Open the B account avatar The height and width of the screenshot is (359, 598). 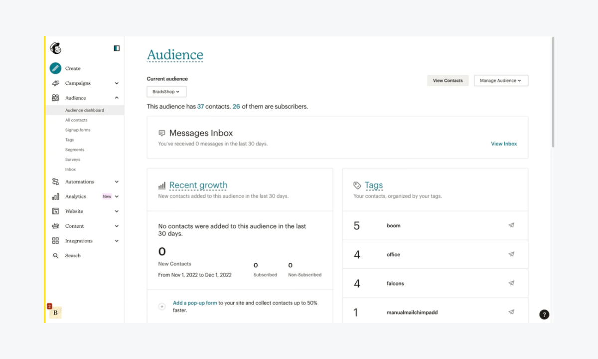coord(55,313)
